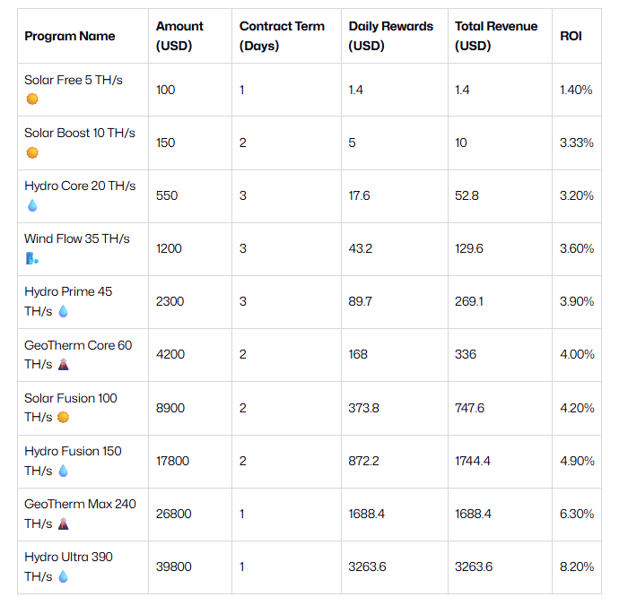Click the Wind Flow 35 TH/s program name
This screenshot has width=628, height=606.
click(x=77, y=238)
